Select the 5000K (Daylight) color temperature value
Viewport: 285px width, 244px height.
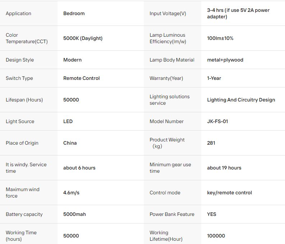[83, 38]
